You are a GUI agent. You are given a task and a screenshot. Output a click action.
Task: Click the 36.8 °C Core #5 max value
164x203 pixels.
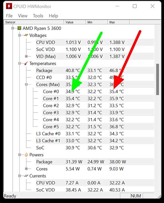(x=117, y=126)
